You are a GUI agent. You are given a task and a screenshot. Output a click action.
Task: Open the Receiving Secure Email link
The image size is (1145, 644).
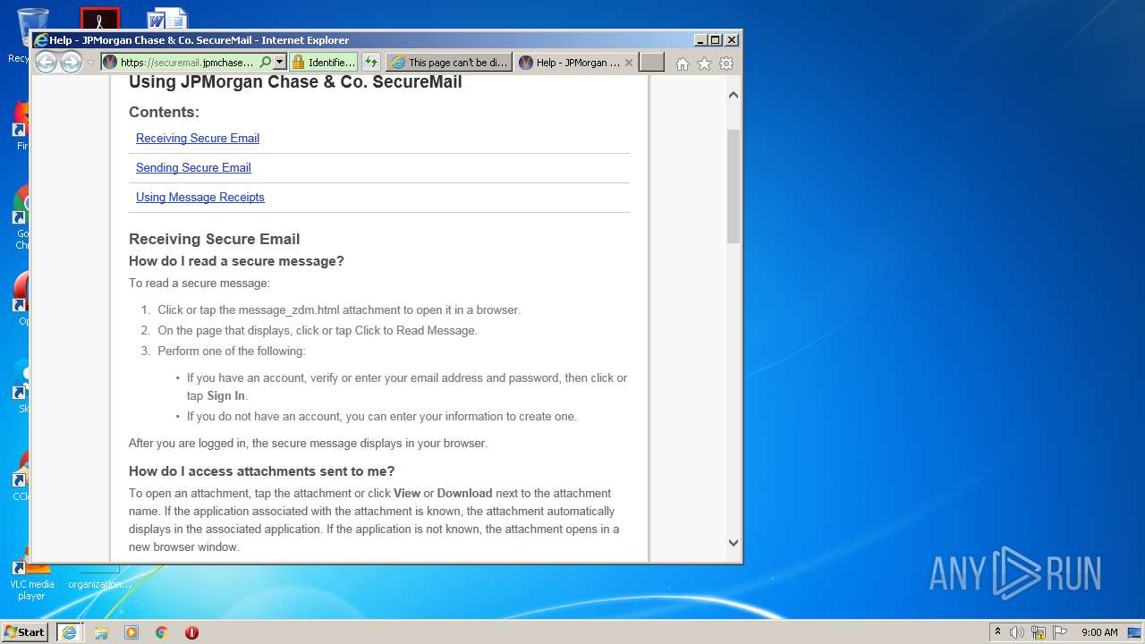click(x=198, y=138)
